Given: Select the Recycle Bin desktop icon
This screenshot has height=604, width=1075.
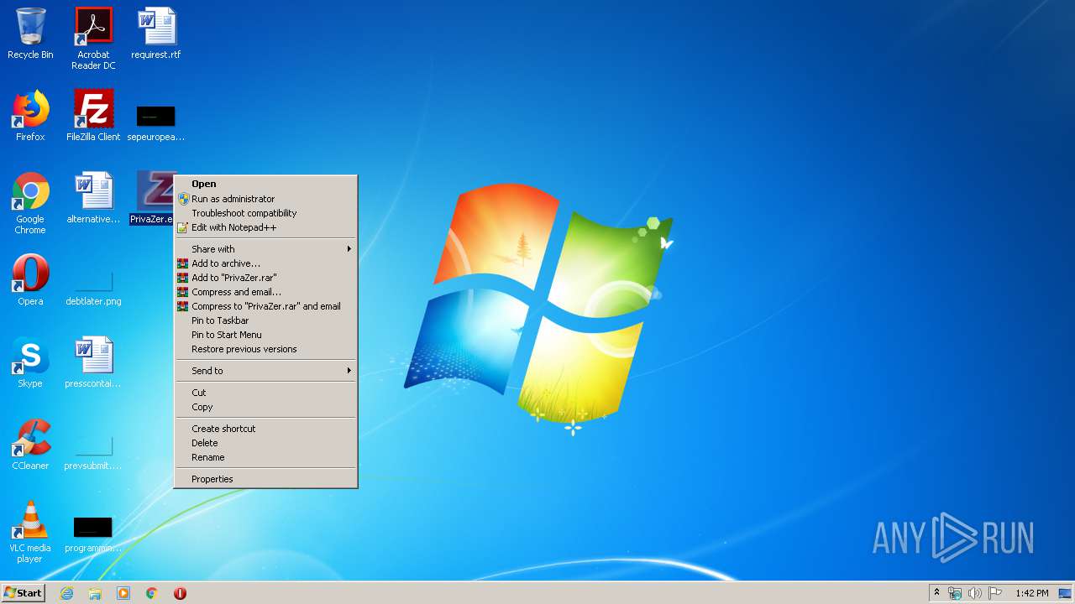Looking at the screenshot, I should 30,34.
